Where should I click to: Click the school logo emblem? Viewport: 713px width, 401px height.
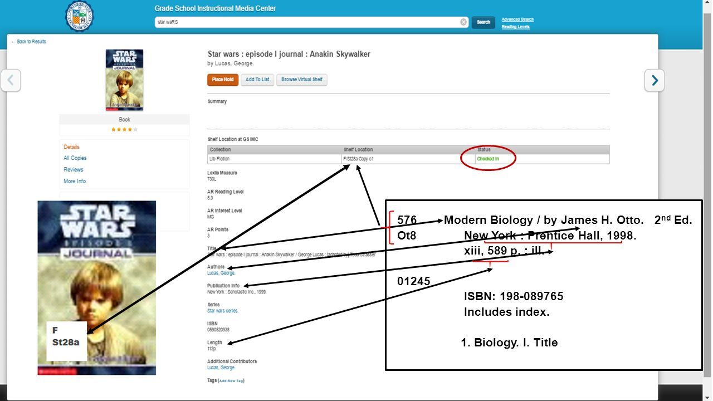coord(79,16)
